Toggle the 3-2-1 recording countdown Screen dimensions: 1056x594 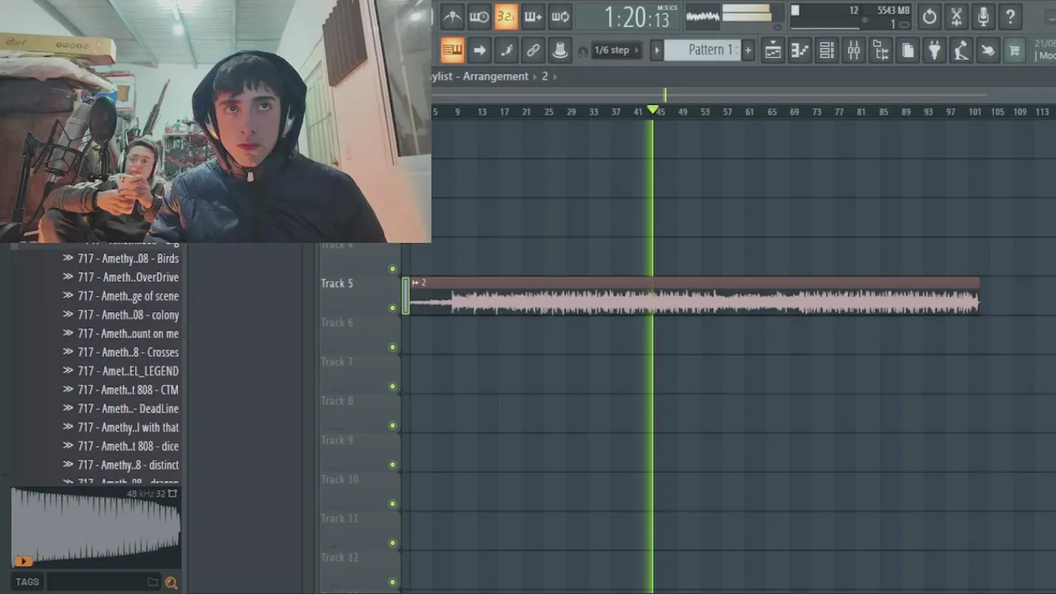pyautogui.click(x=506, y=16)
